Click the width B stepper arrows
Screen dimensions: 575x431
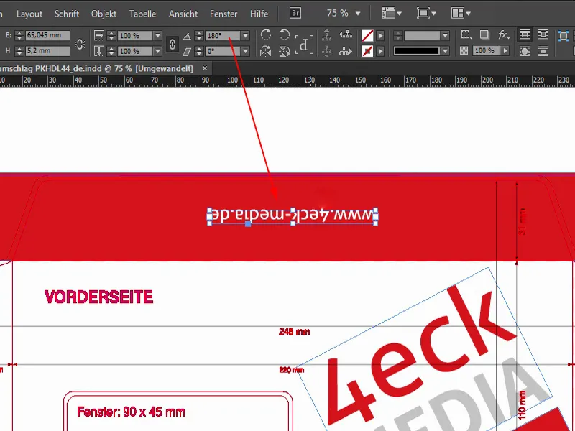pos(19,35)
